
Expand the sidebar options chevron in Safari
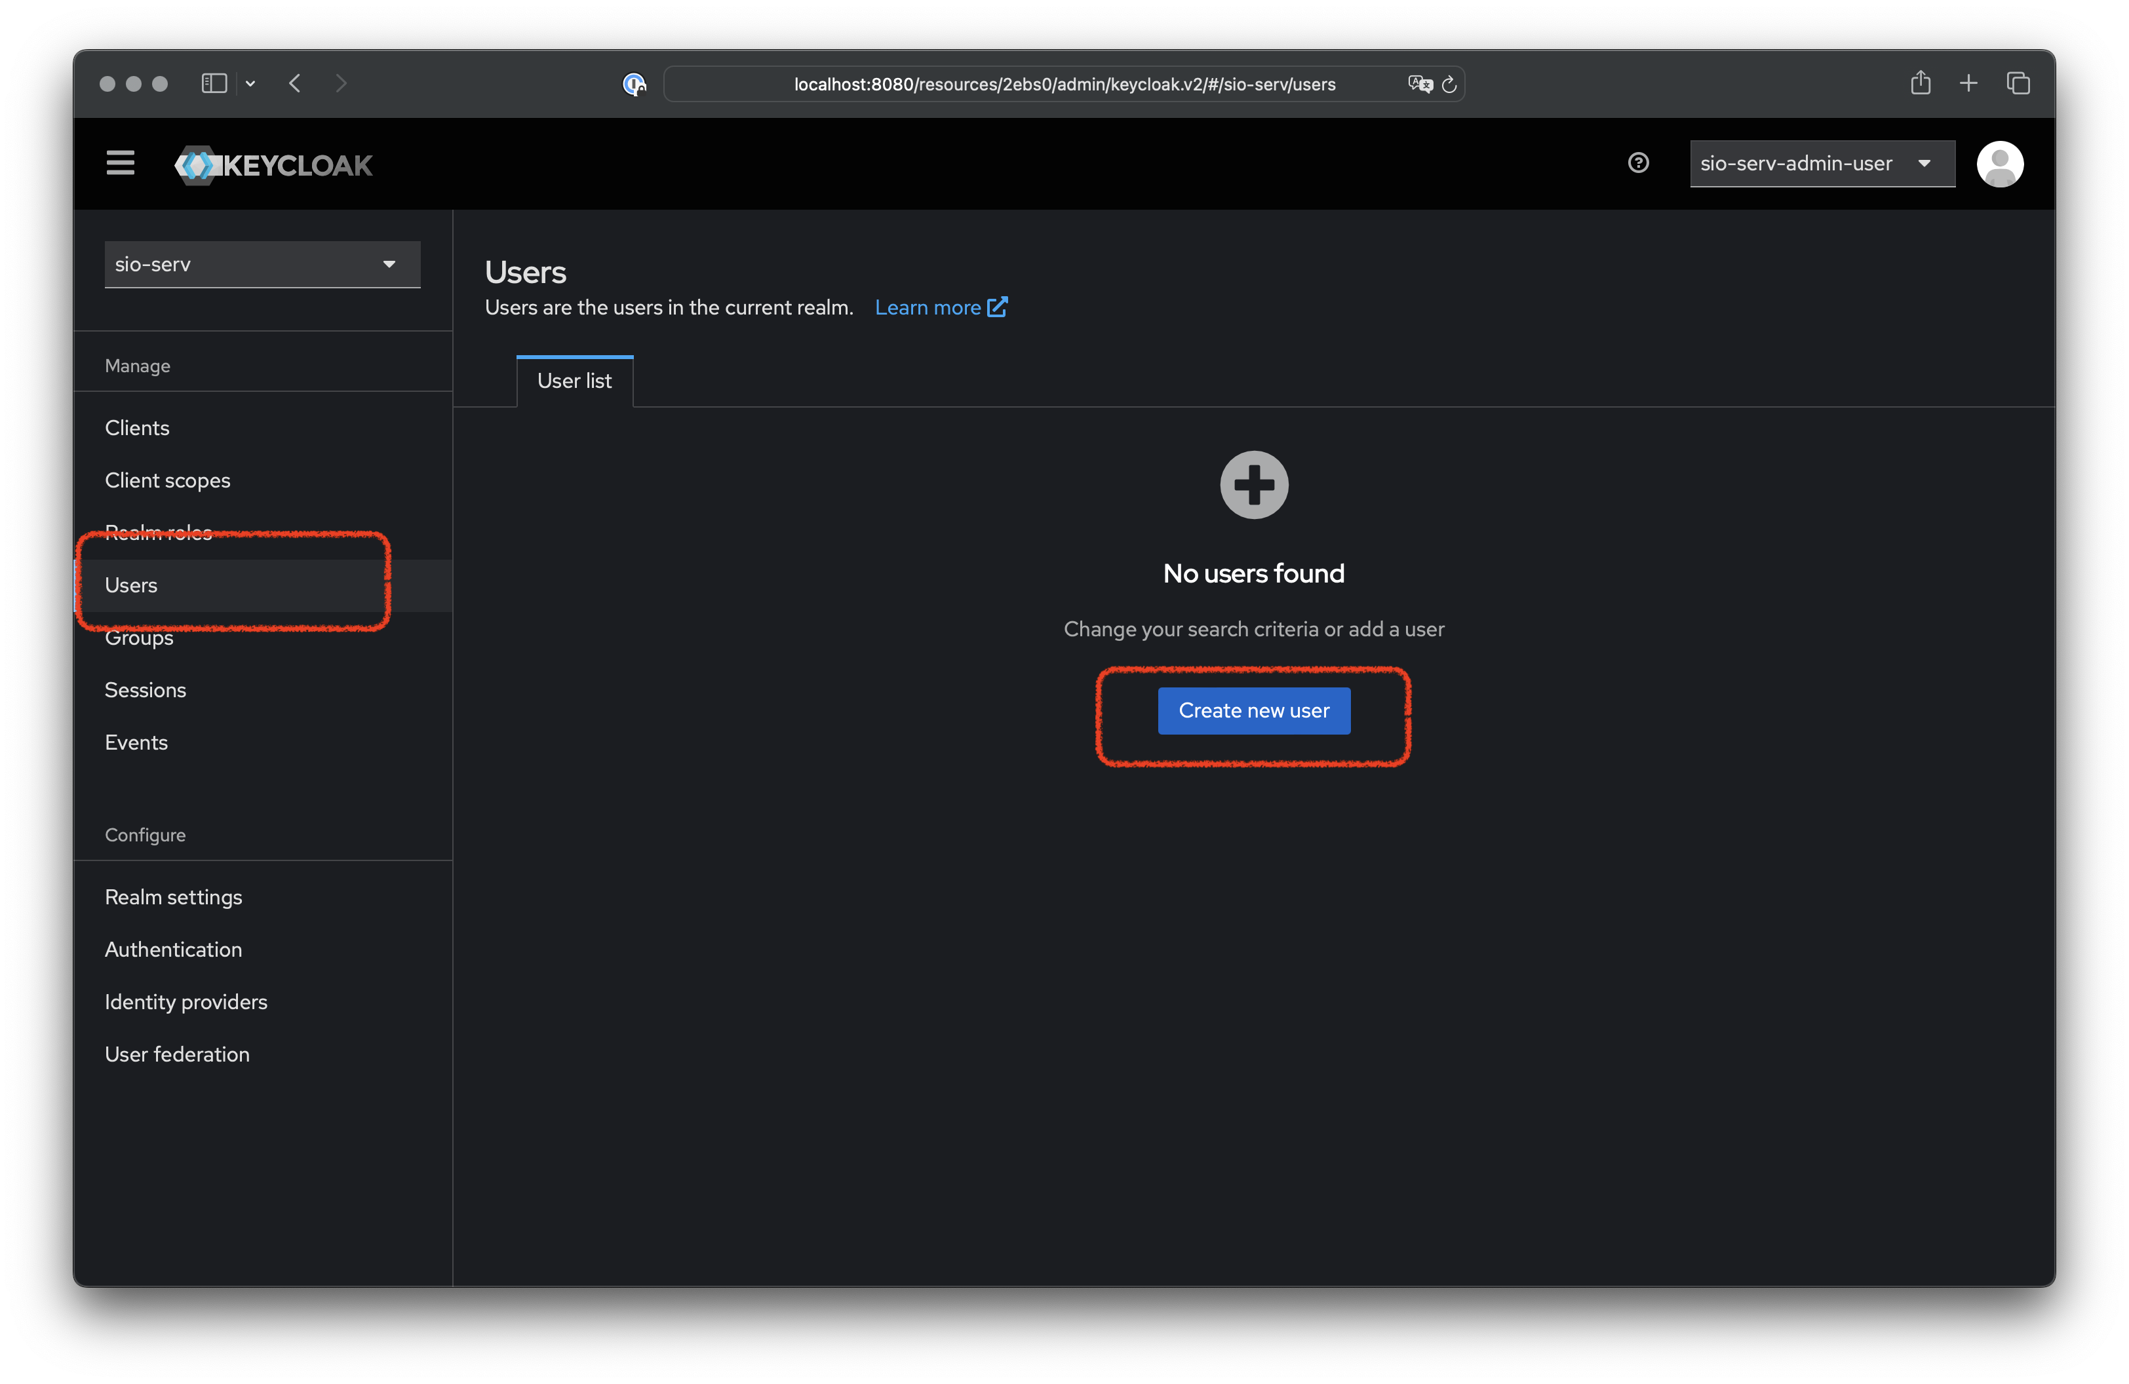(x=250, y=83)
